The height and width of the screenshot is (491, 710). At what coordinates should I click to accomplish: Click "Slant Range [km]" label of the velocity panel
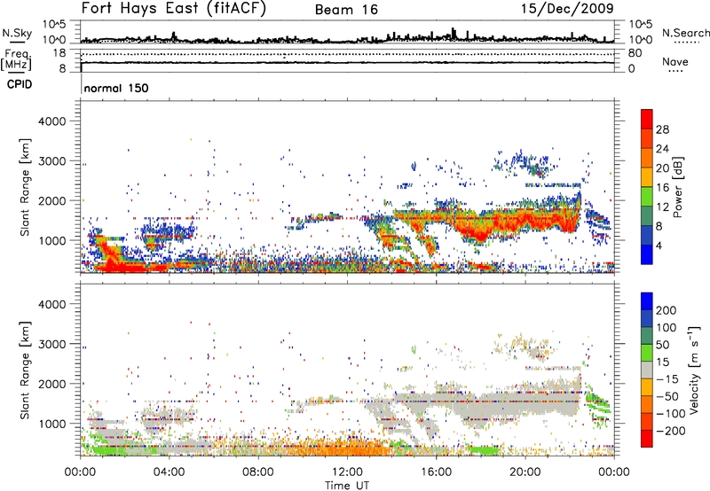25,370
